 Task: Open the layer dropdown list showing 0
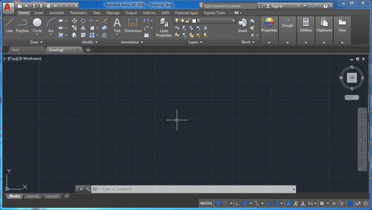(204, 21)
